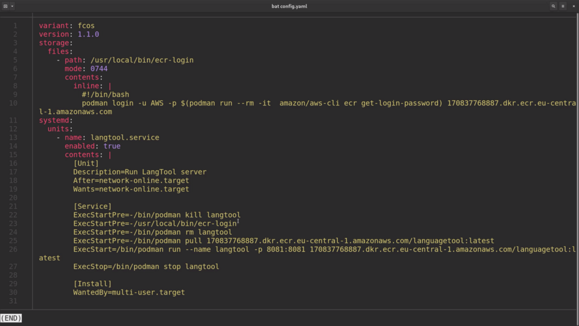
Task: Click the 'systemd' key
Action: pyautogui.click(x=54, y=120)
